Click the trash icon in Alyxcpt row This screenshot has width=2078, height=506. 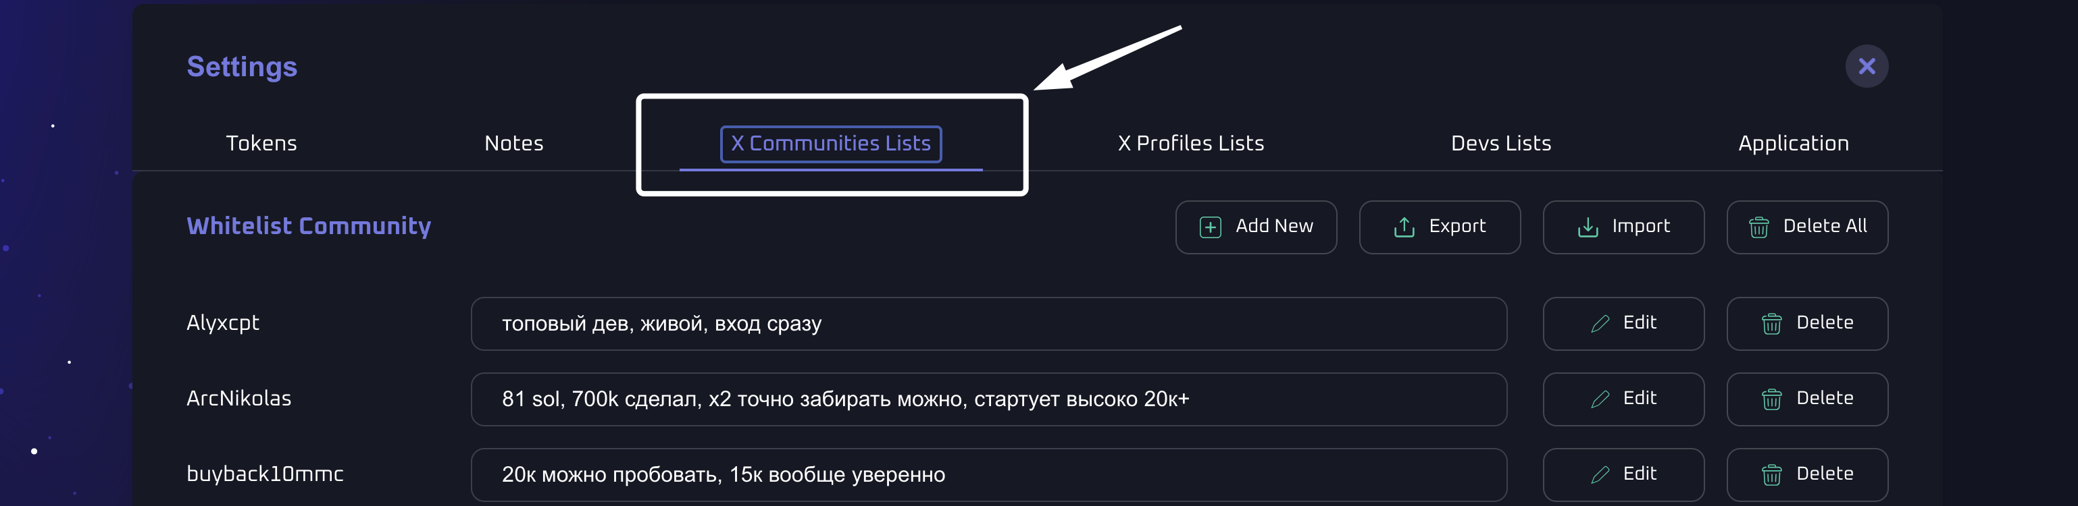point(1771,324)
